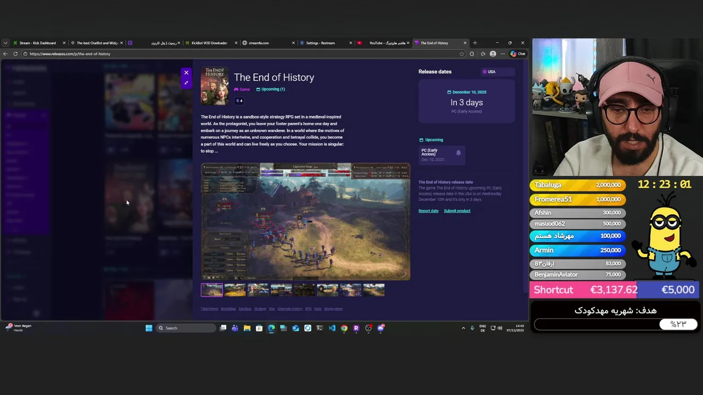The height and width of the screenshot is (395, 703).
Task: Click the notification bell for PC Early Access
Action: (x=458, y=153)
